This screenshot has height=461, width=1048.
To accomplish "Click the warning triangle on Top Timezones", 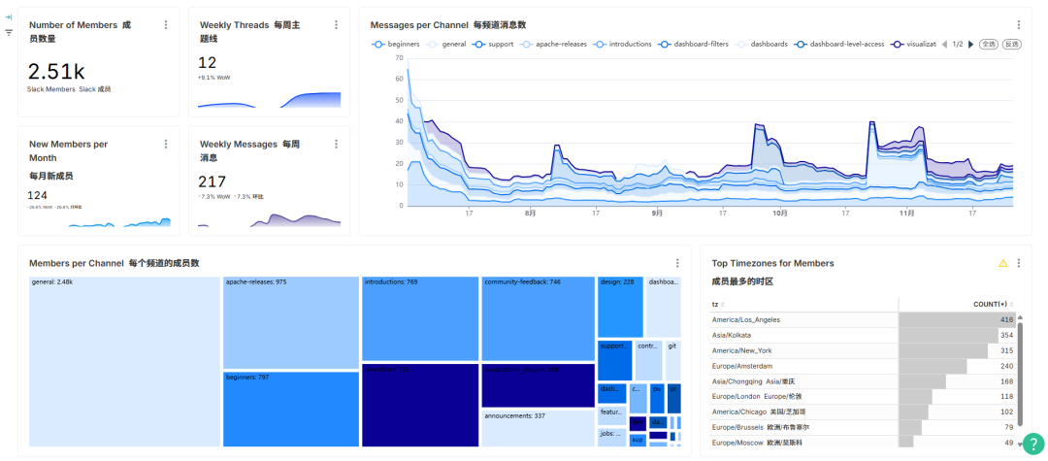I will point(1003,263).
